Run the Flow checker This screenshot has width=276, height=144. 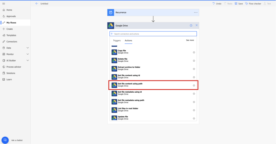(x=253, y=3)
